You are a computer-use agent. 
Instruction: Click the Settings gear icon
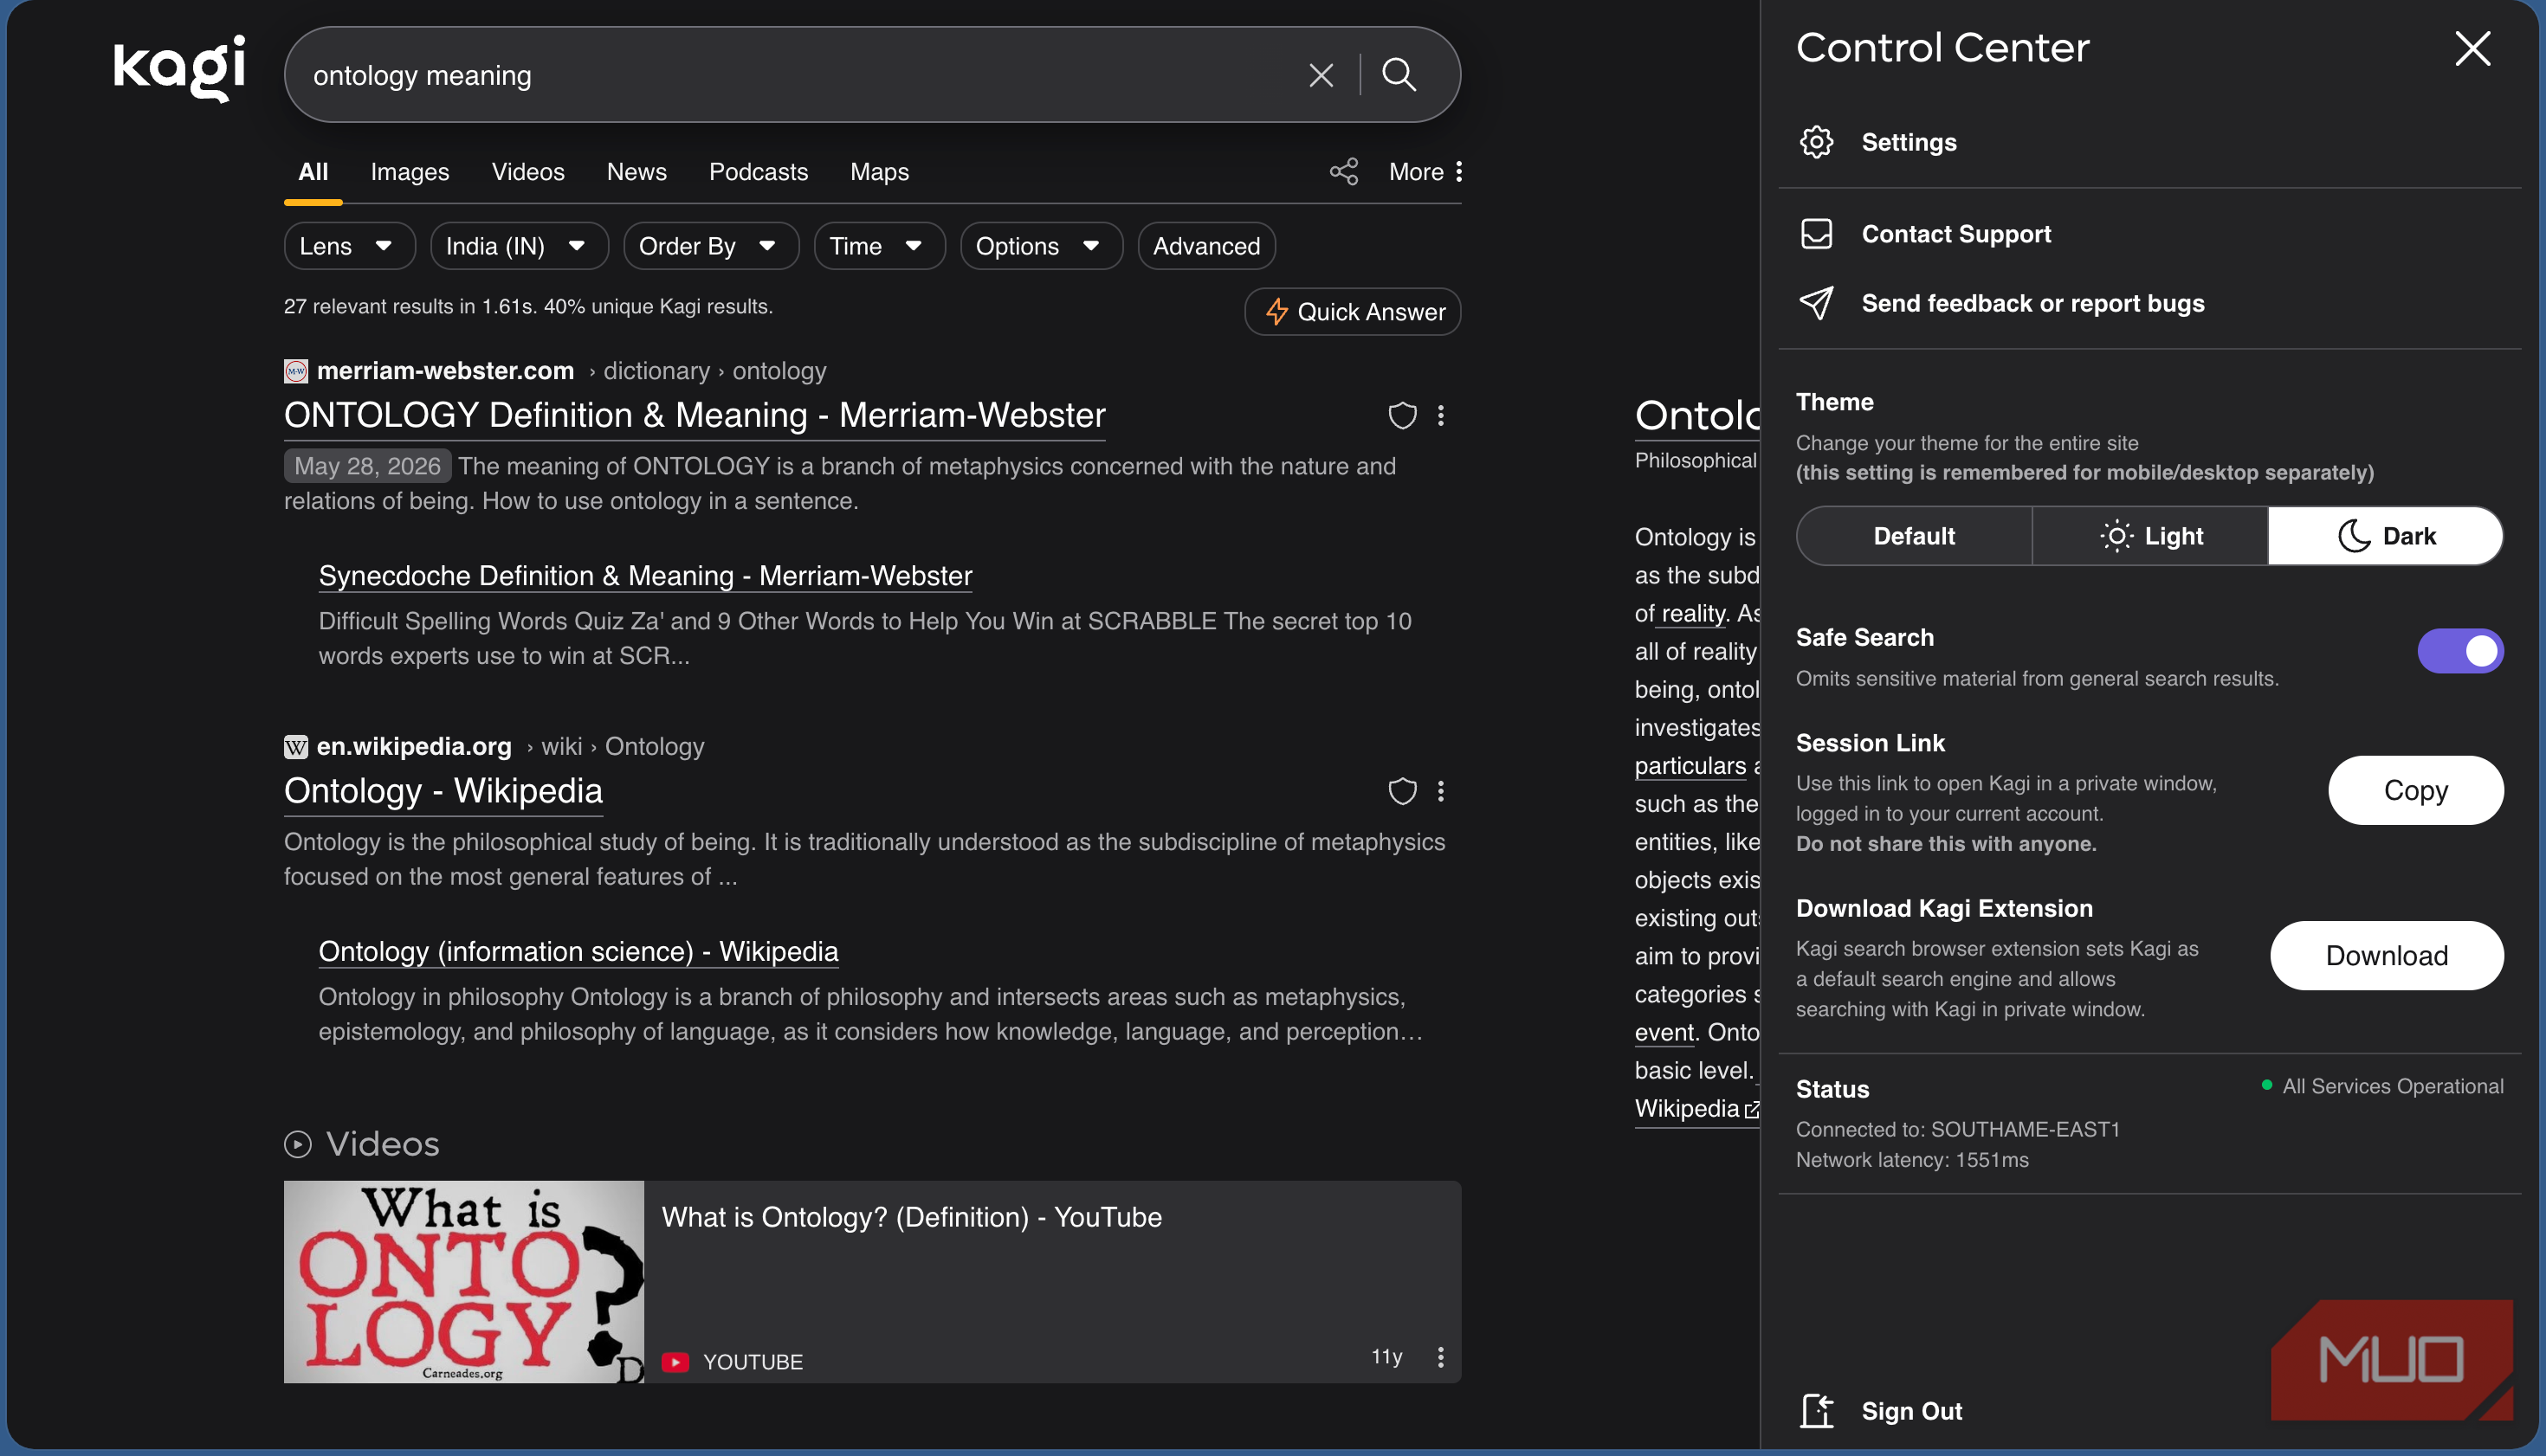(1817, 142)
